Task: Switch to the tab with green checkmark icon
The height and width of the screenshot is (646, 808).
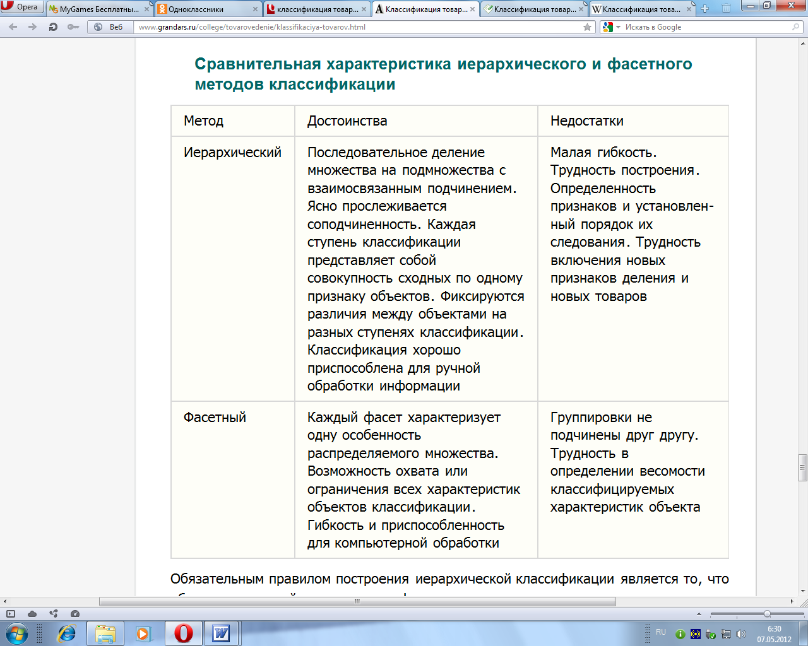Action: point(533,9)
